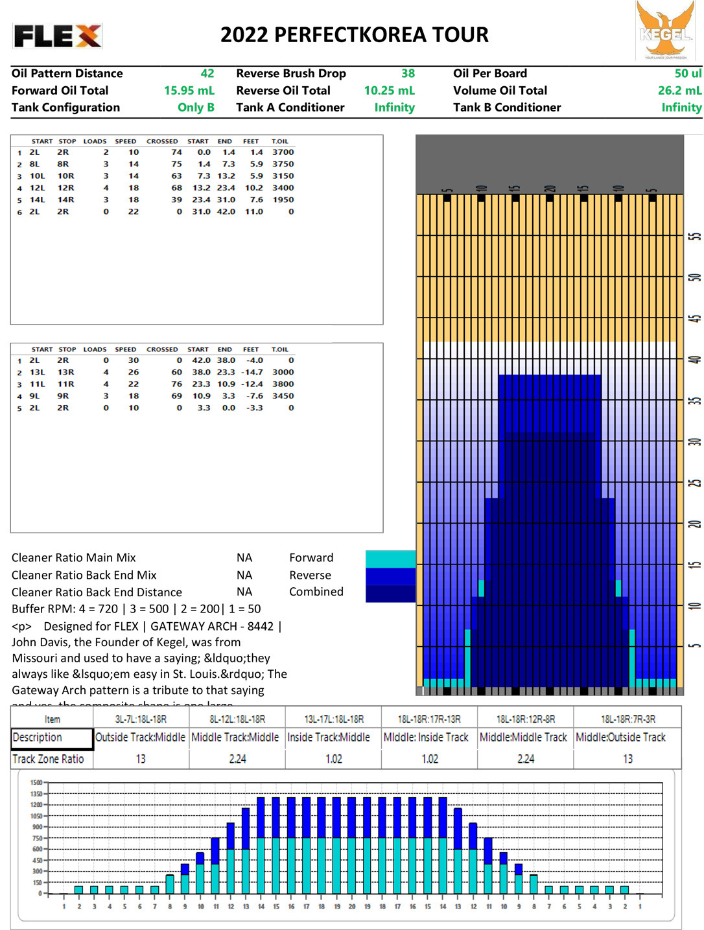Select the cyan Forward legend swatch
Viewport: 704px width, 930px height.
click(390, 559)
